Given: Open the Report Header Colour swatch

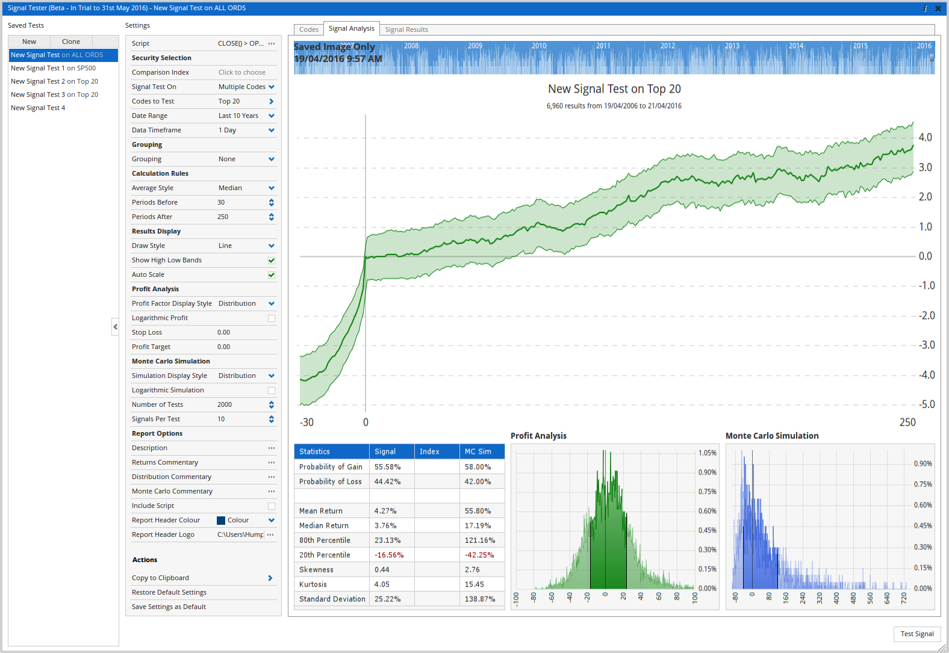Looking at the screenshot, I should [221, 520].
